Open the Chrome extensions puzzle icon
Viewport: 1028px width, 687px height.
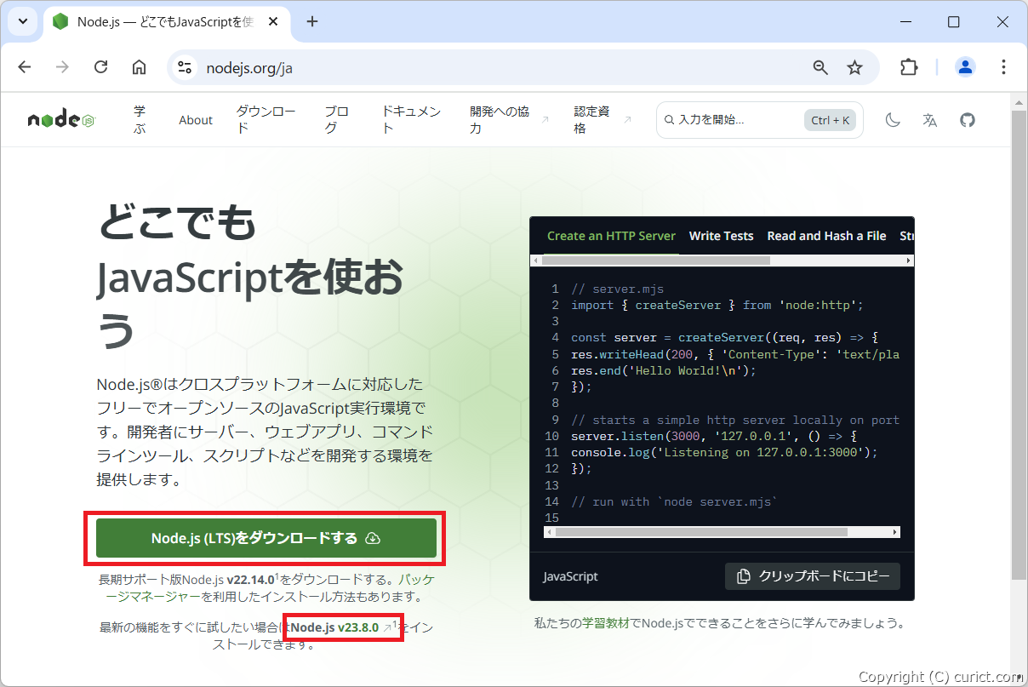(909, 67)
